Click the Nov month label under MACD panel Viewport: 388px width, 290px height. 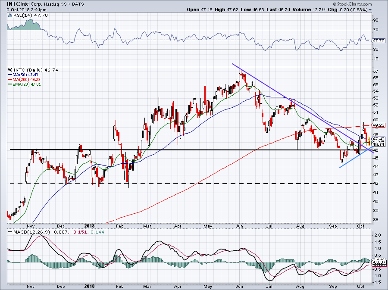[x=31, y=287]
